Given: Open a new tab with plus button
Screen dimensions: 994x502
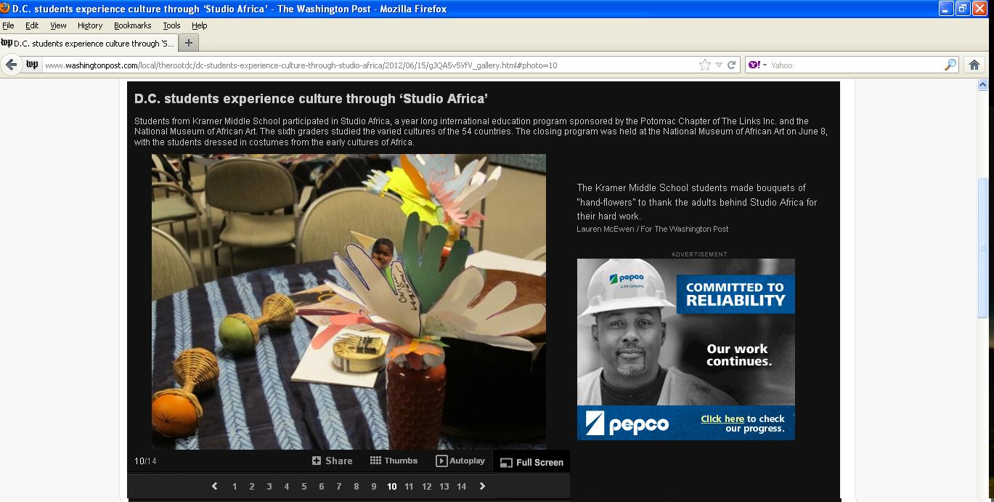Looking at the screenshot, I should [188, 43].
